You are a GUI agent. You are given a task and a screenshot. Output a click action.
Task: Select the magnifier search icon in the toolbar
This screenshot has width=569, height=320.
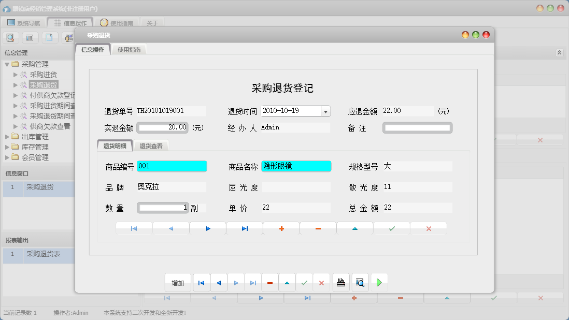click(10, 37)
